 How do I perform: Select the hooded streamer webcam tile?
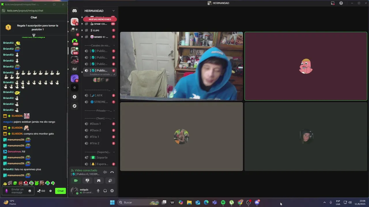181,66
